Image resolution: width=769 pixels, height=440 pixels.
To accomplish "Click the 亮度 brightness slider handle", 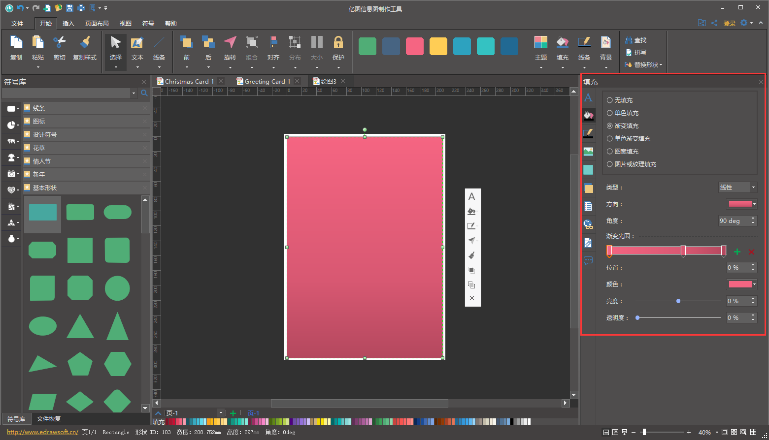I will coord(678,301).
